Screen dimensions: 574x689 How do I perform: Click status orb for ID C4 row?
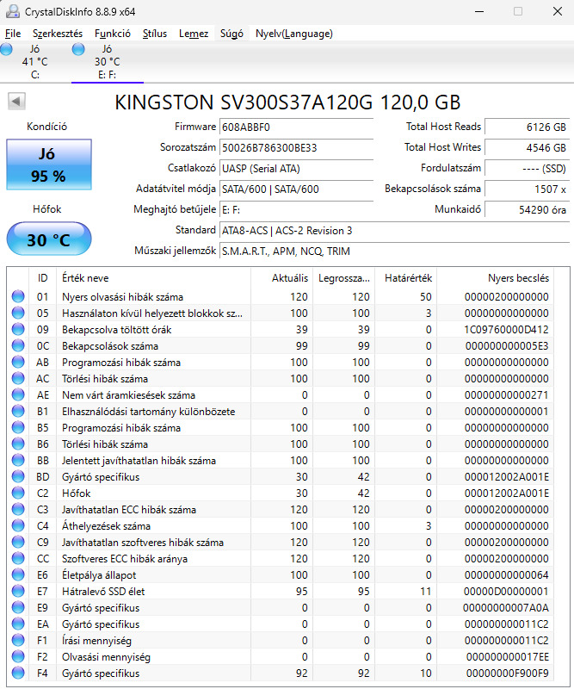18,525
